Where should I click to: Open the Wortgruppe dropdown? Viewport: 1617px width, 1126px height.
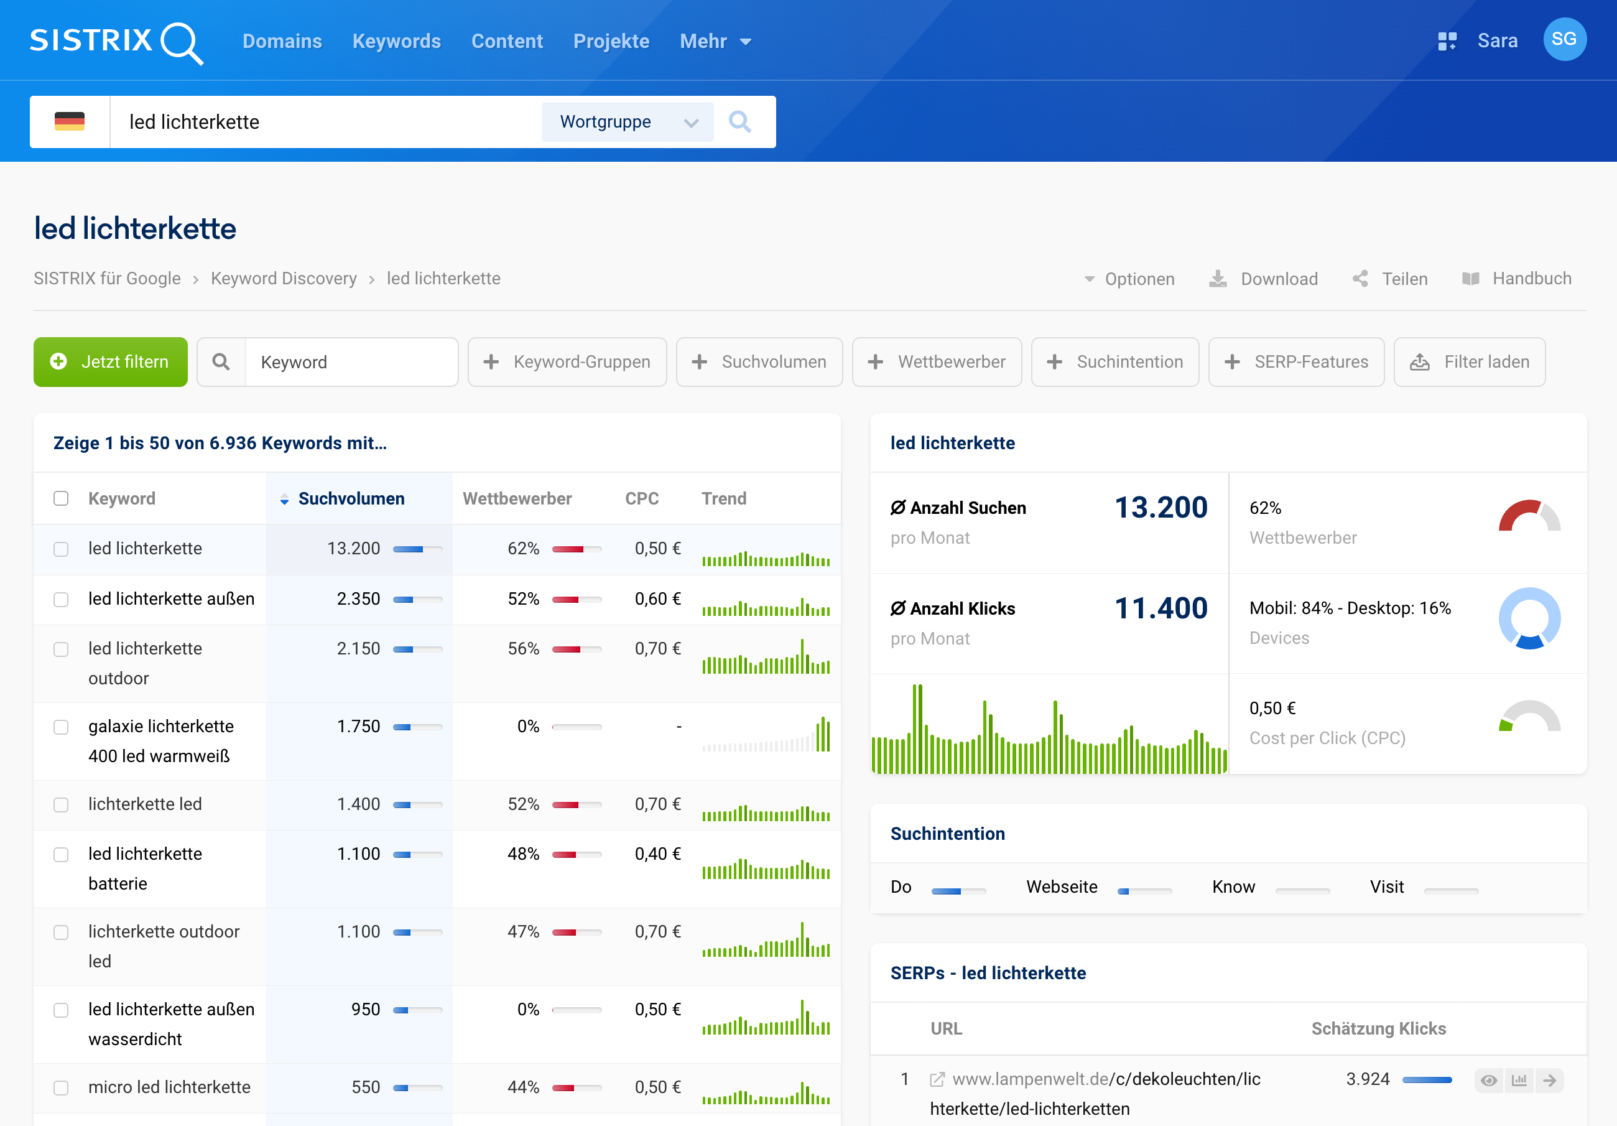click(627, 122)
